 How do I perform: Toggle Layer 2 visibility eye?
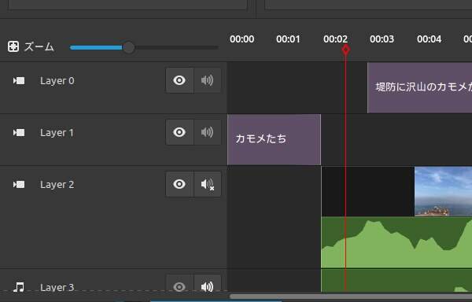coord(179,184)
